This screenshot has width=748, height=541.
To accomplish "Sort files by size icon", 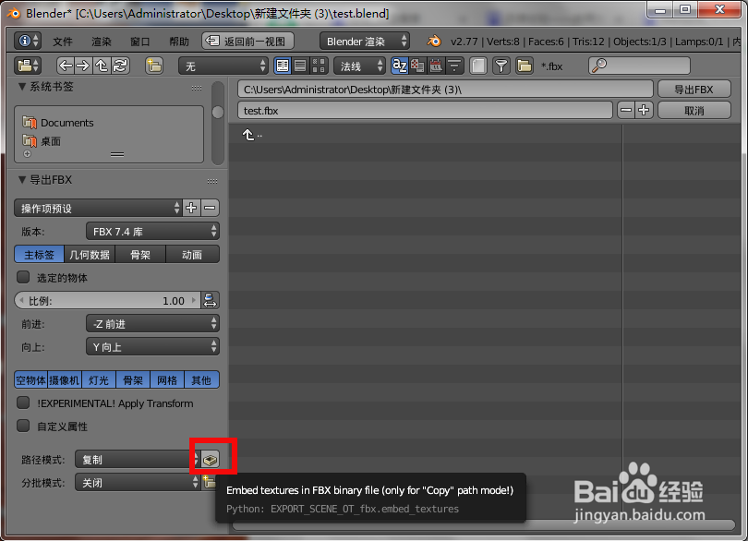I will tap(454, 66).
